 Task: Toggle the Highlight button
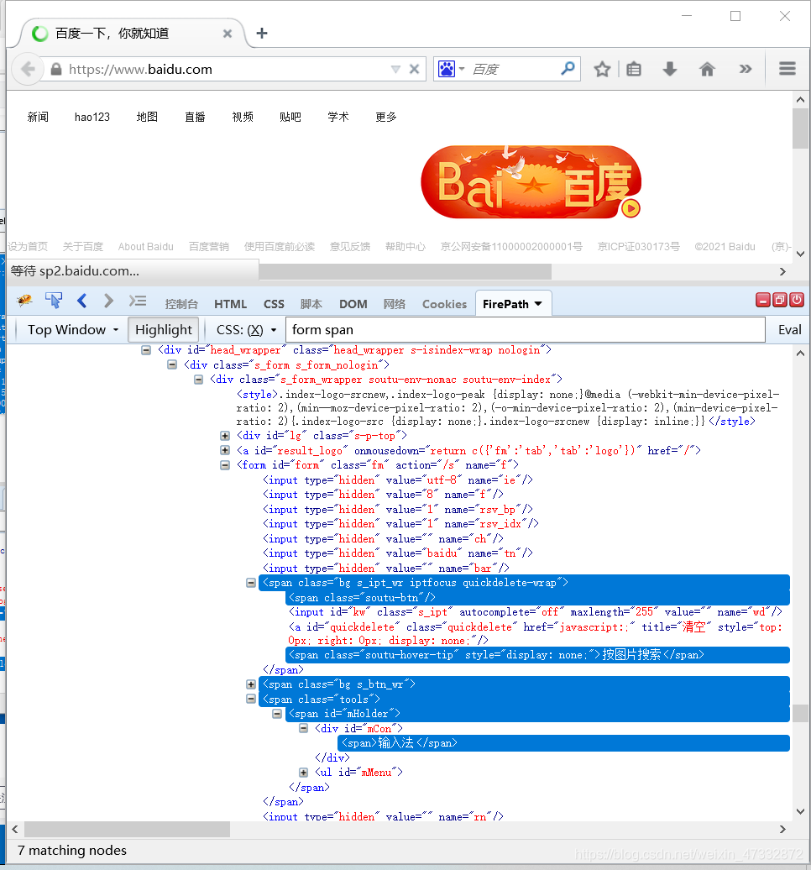(164, 329)
